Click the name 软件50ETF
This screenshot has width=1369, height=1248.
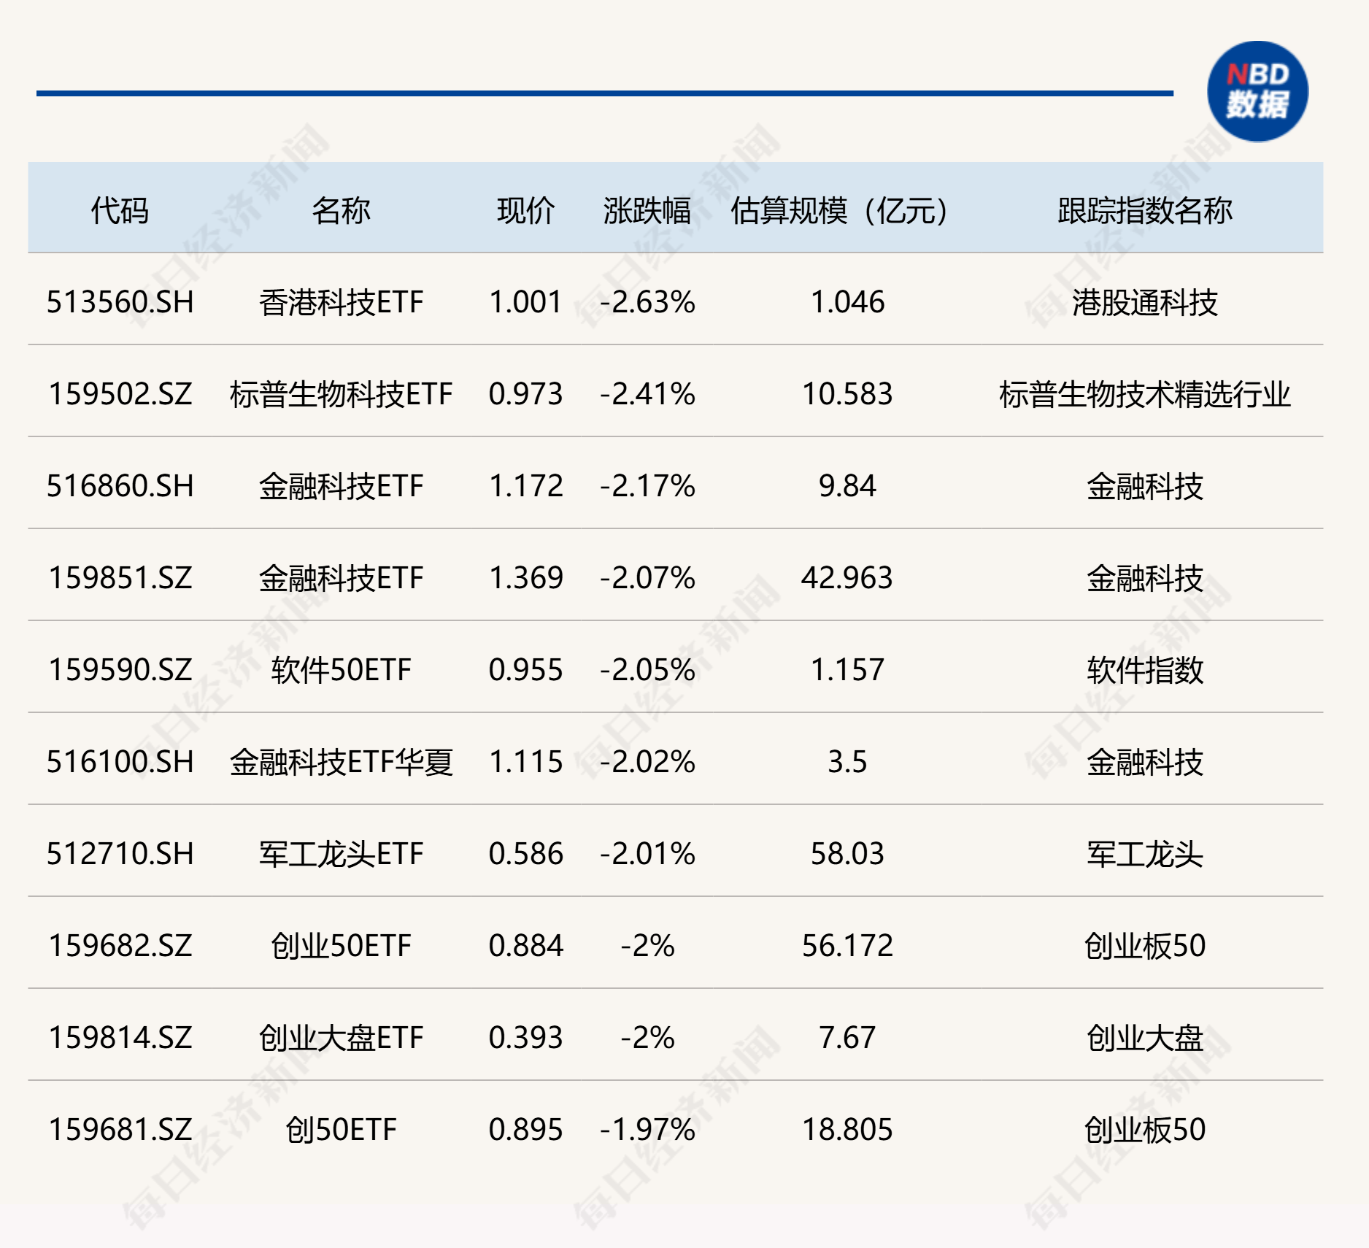[341, 670]
